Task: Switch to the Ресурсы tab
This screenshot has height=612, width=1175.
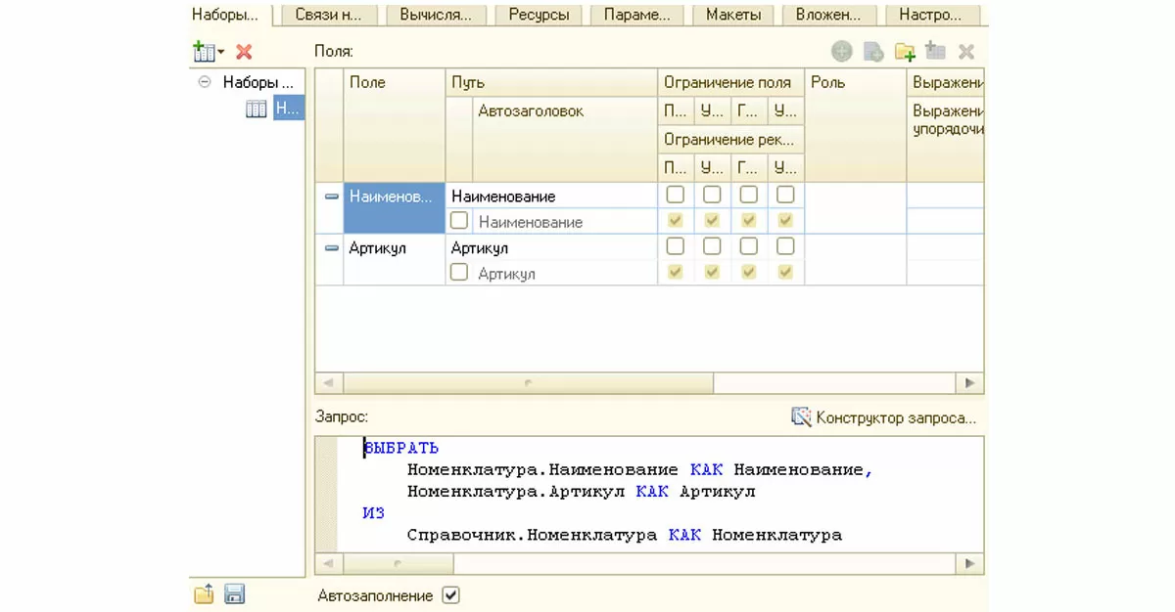Action: pyautogui.click(x=538, y=15)
